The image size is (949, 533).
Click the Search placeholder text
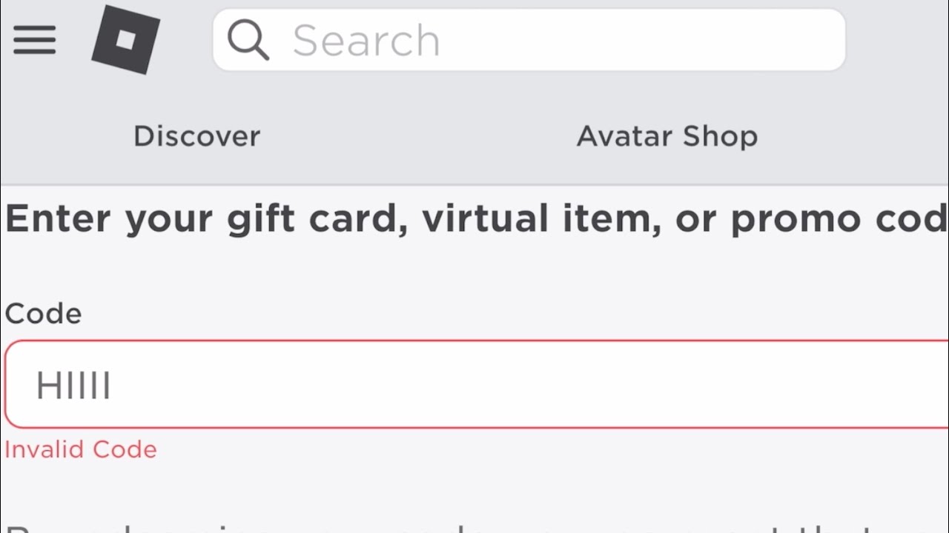366,40
